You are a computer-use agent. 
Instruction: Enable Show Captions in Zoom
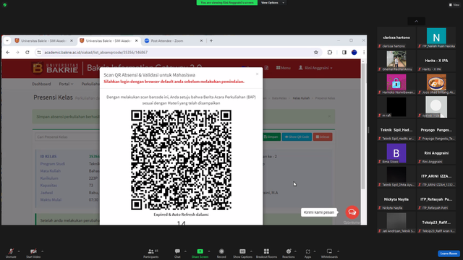point(242,253)
